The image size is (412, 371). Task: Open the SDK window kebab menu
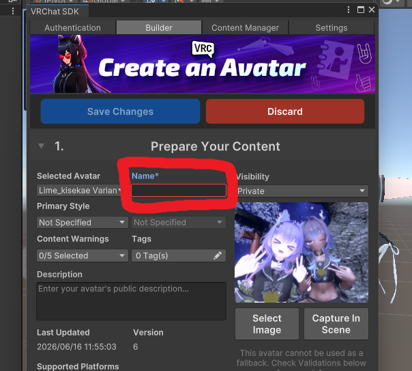click(349, 10)
